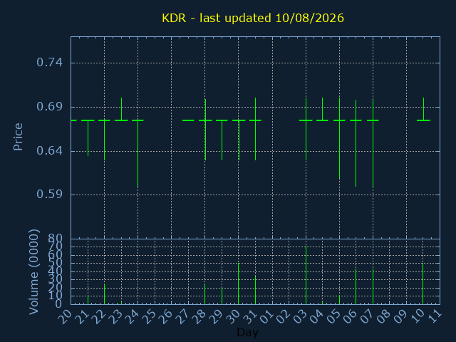The width and height of the screenshot is (456, 342).
Task: Select the 0.64 price axis label
Action: [49, 150]
